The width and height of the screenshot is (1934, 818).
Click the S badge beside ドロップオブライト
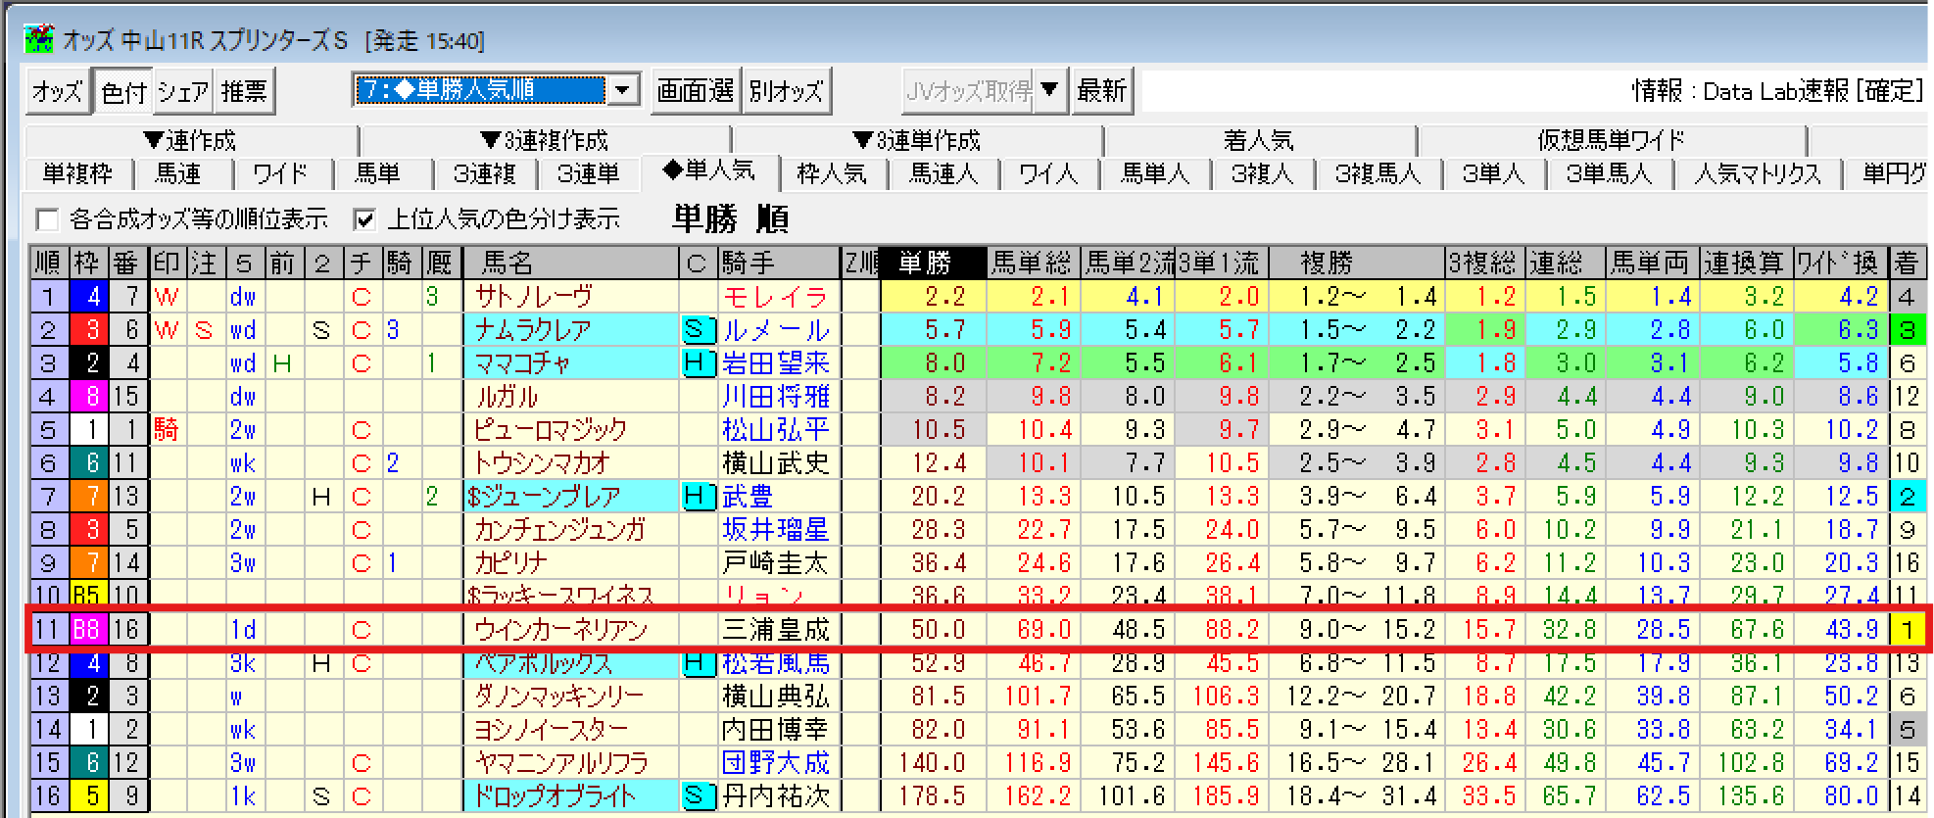point(696,796)
